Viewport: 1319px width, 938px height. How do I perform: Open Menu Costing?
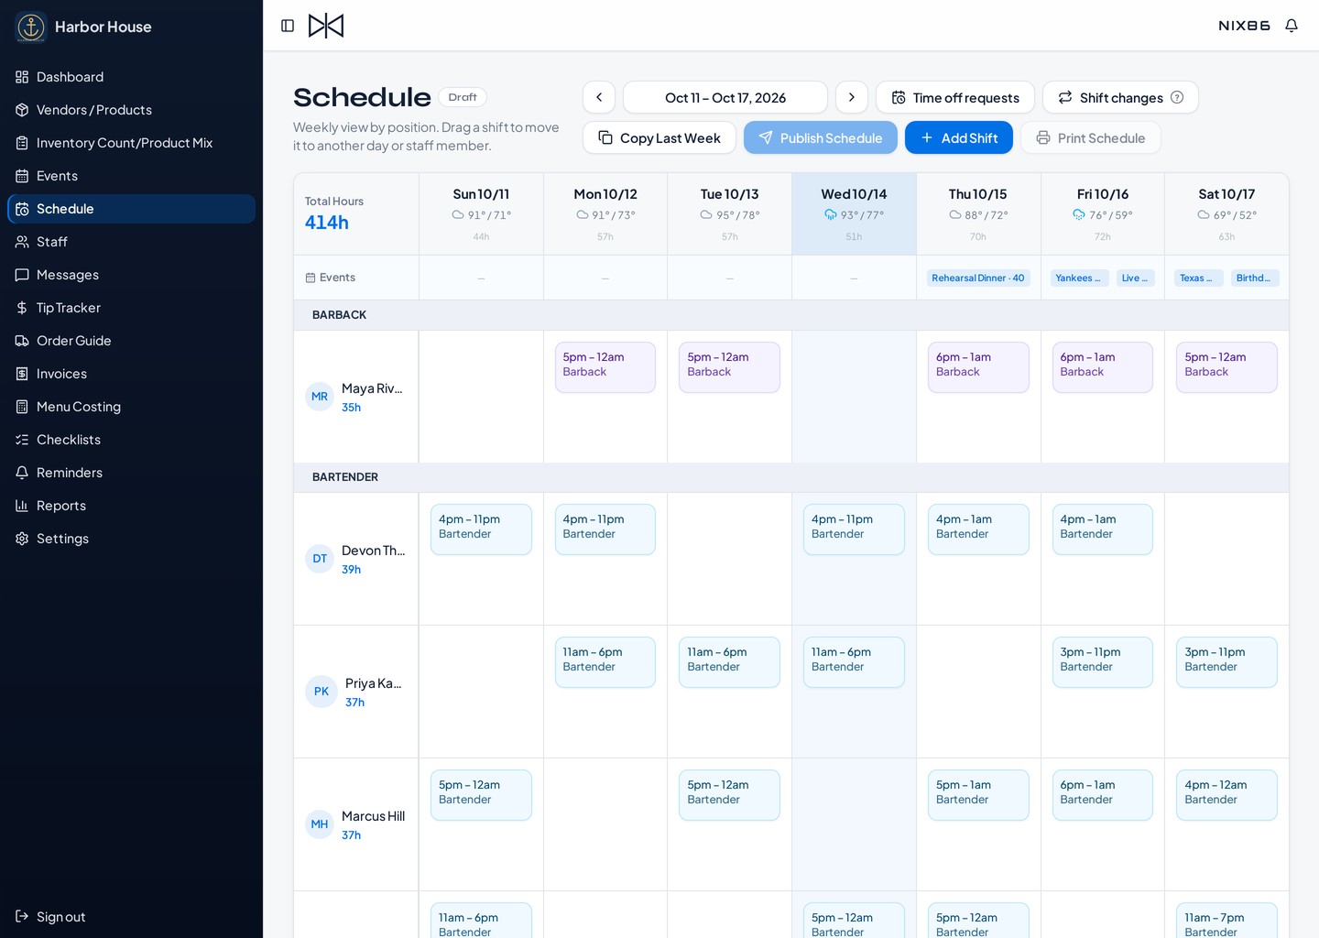(131, 407)
